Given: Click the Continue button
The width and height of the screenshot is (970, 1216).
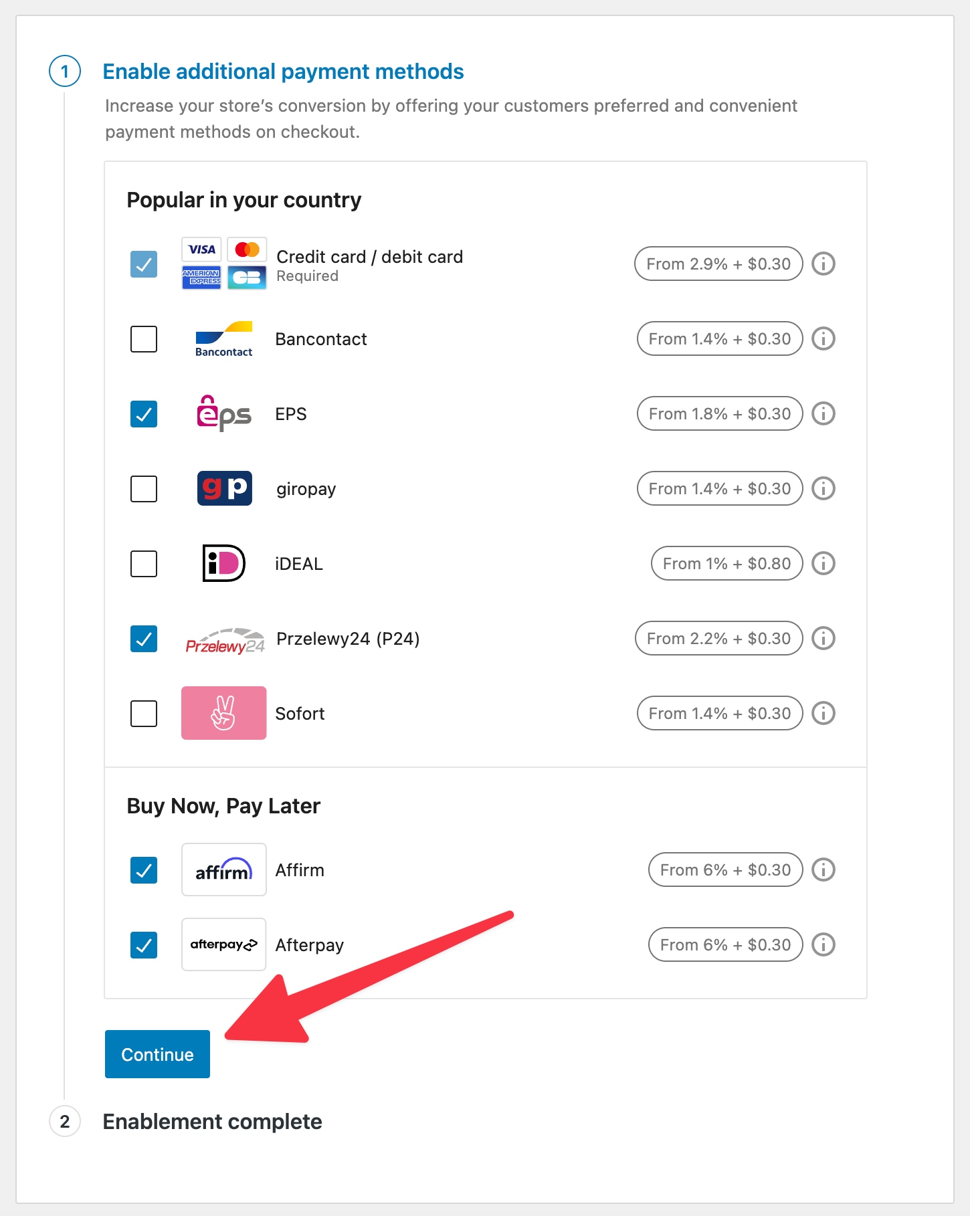Looking at the screenshot, I should pos(157,1054).
